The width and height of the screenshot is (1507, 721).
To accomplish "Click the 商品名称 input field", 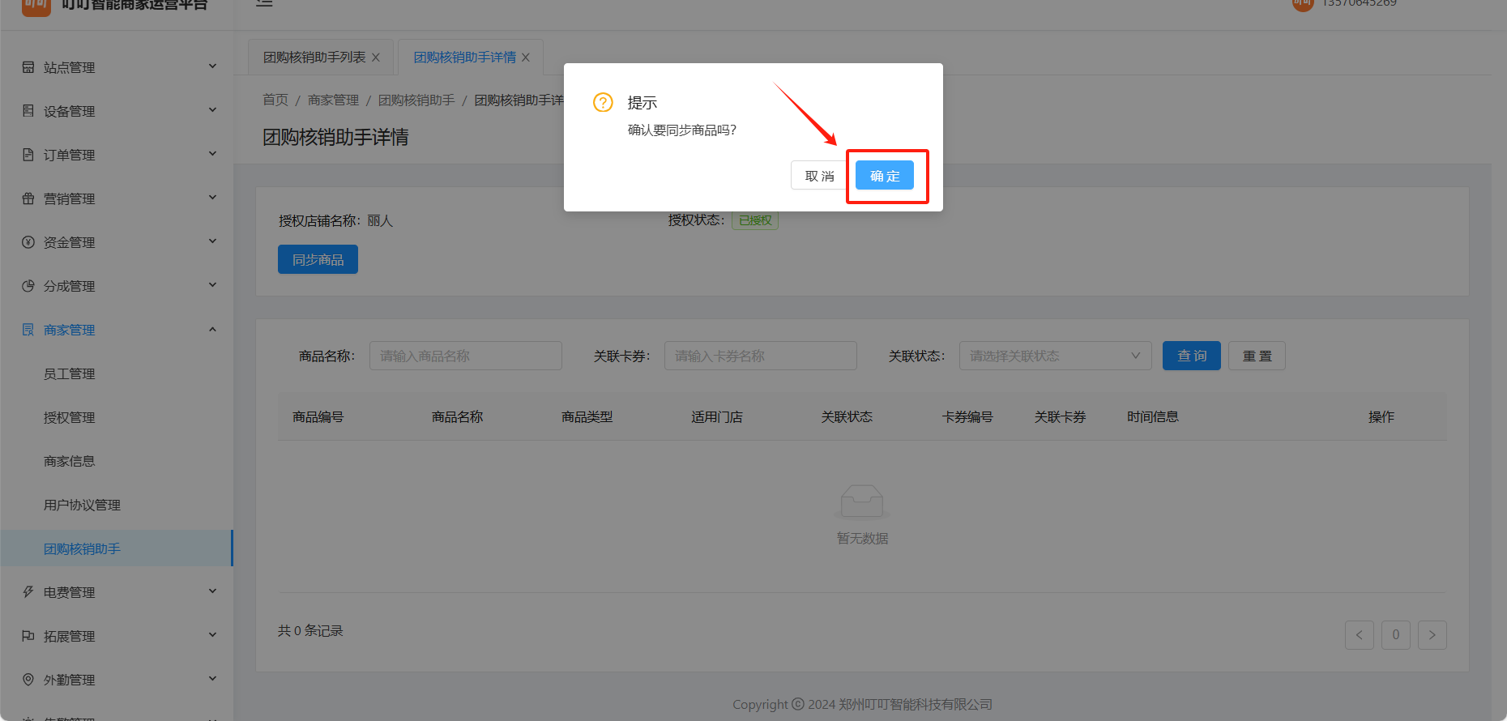I will [x=465, y=356].
